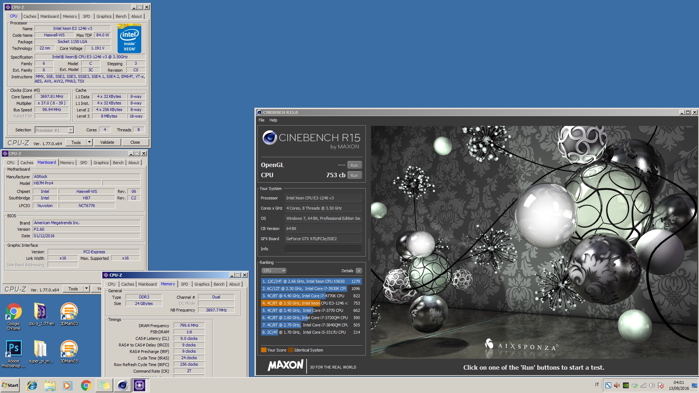Click DRAM Frequency value 799.6 MHz
Viewport: 699px width, 393px height.
[x=189, y=325]
